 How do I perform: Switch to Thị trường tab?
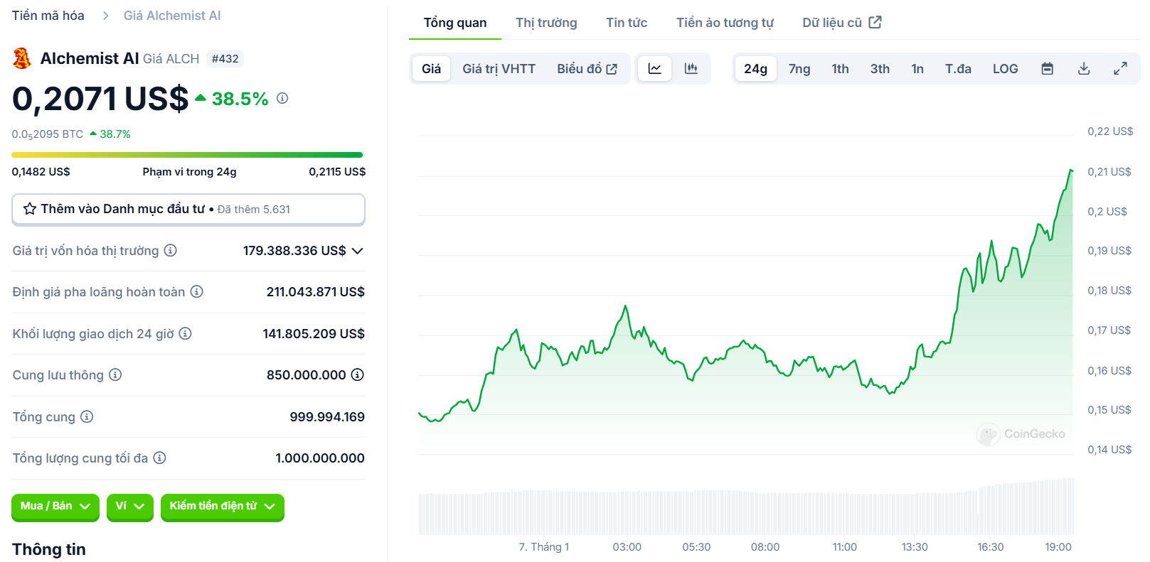(546, 23)
